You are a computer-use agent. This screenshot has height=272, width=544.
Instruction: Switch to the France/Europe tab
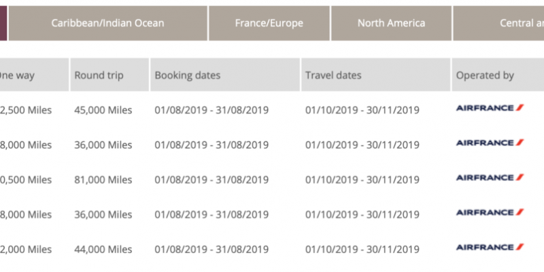(x=269, y=23)
